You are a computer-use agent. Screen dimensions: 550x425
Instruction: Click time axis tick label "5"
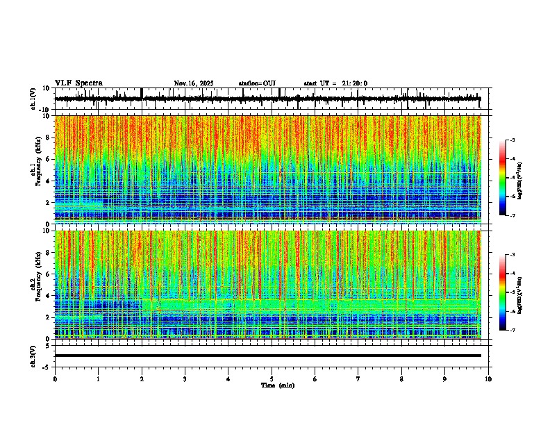click(272, 379)
